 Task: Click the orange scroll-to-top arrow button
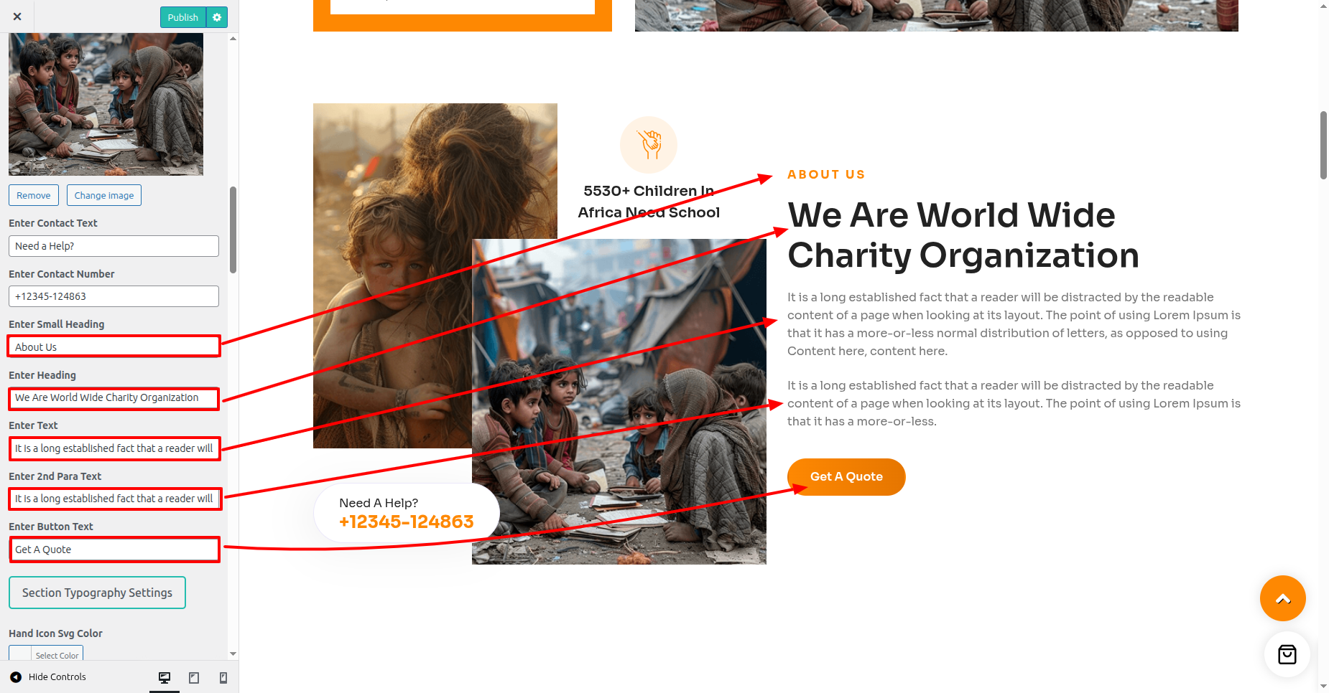pos(1282,598)
